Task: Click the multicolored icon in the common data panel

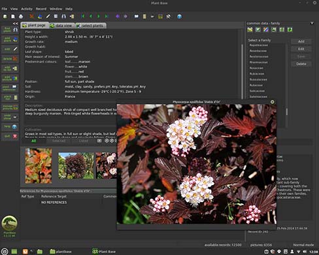Action: (266, 29)
